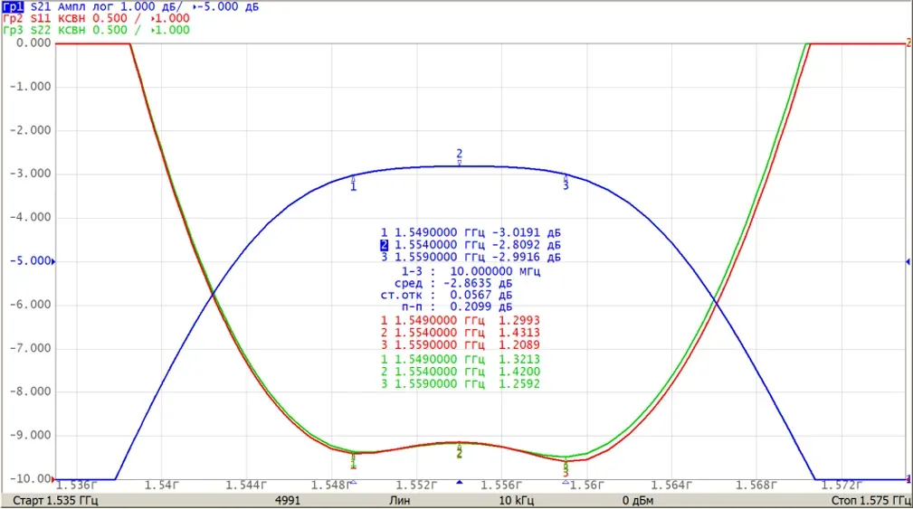Image resolution: width=913 pixels, height=509 pixels.
Task: Click the 1.000 дБ/ scale value of Гр1
Action: pyautogui.click(x=151, y=6)
